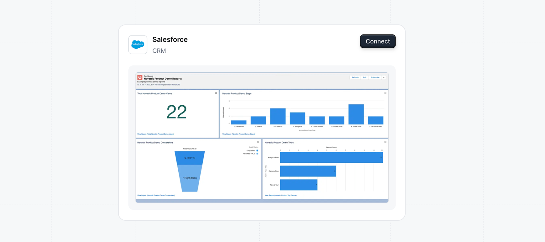Viewport: 545px width, 242px height.
Task: Click the bar above 1. Dashboard
Action: (x=239, y=122)
